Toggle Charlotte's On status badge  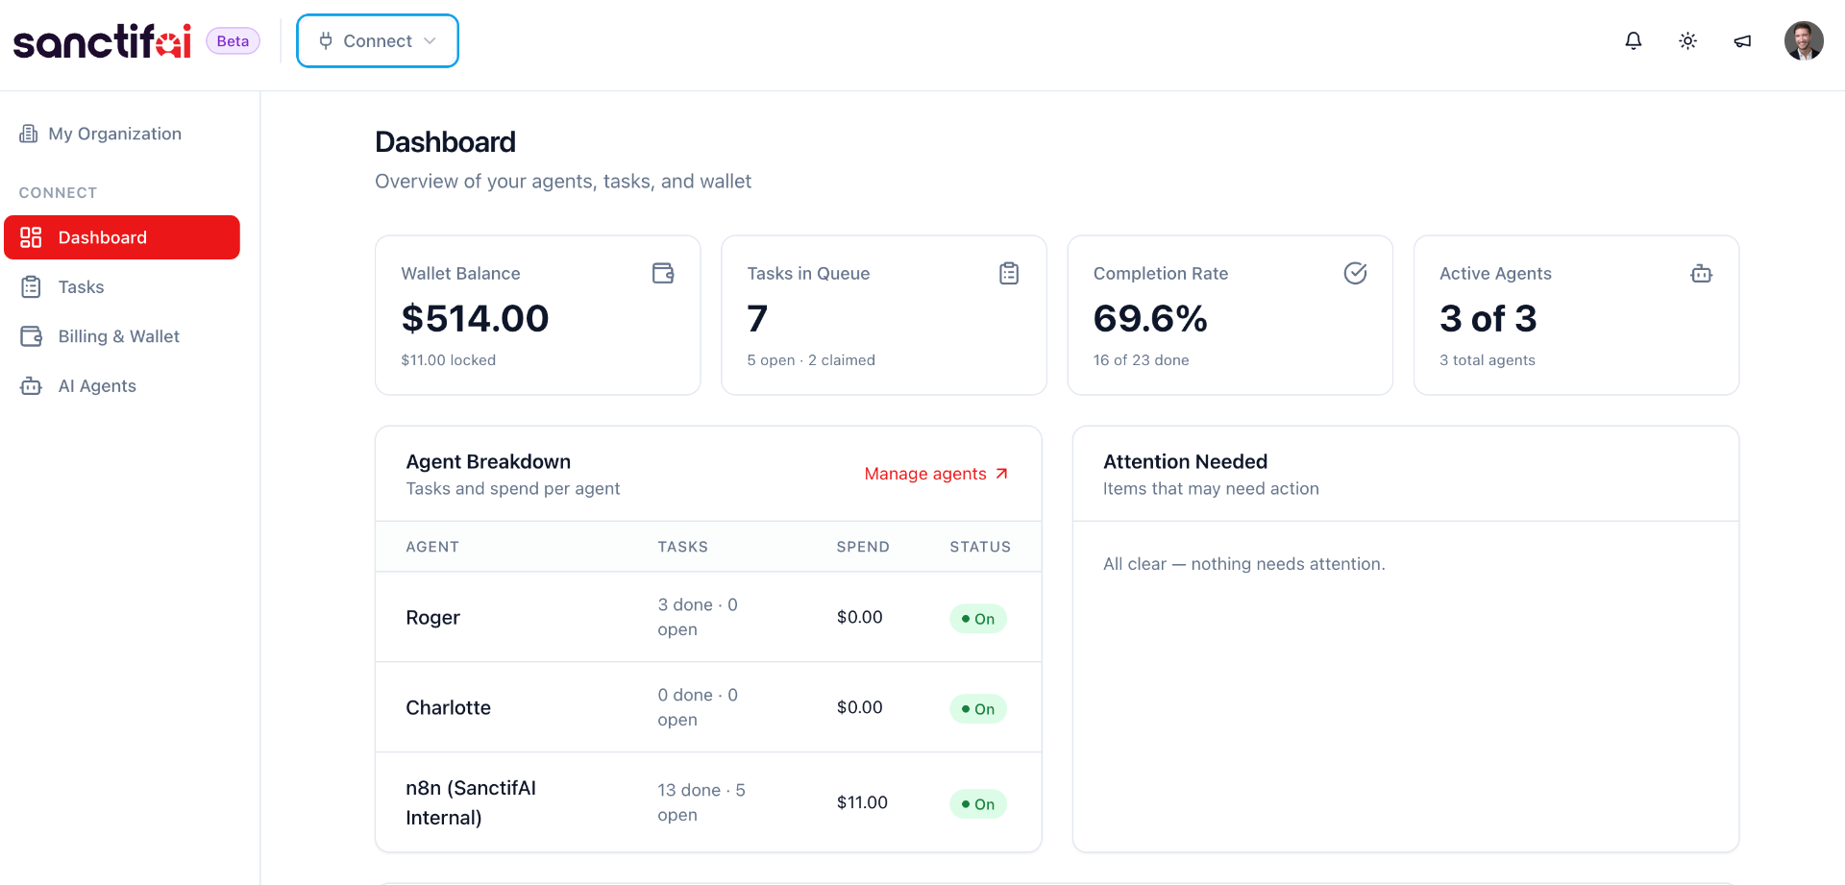(977, 708)
